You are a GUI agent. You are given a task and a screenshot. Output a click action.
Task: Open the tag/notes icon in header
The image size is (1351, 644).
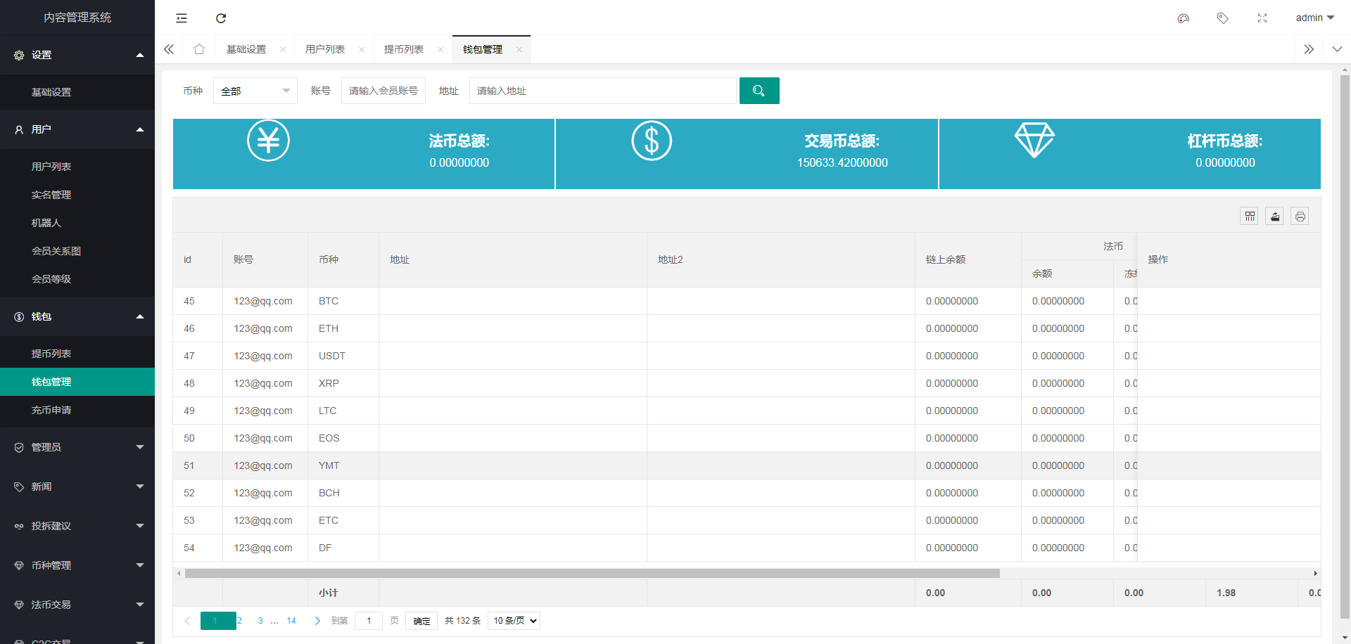[1223, 18]
